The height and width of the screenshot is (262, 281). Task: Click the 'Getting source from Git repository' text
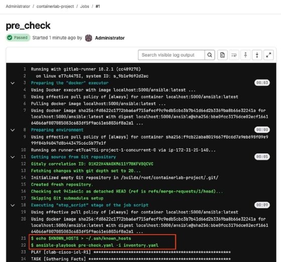point(73,157)
